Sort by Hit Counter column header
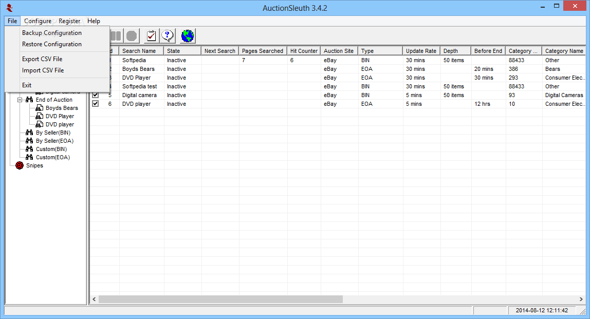 point(304,51)
